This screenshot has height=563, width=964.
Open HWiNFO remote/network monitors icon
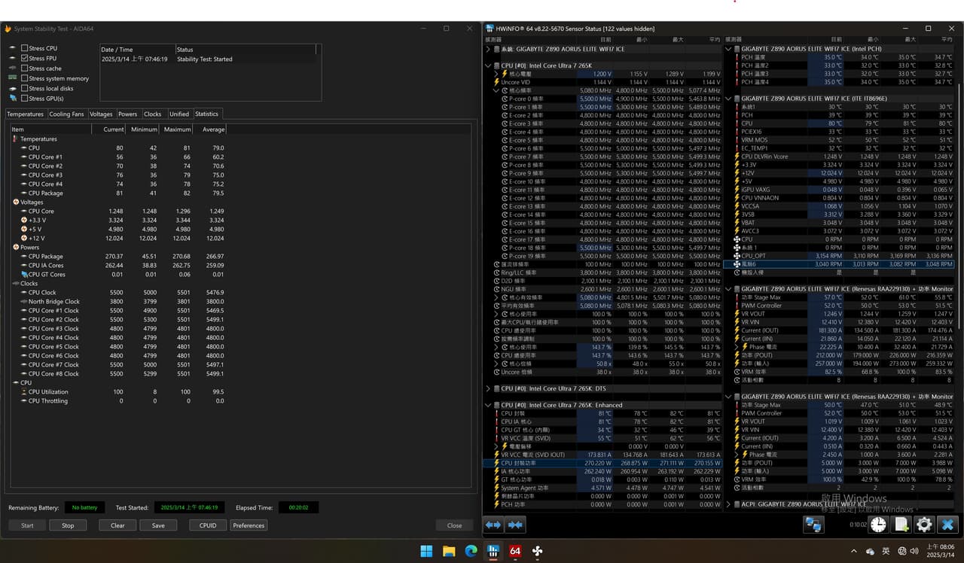pyautogui.click(x=813, y=525)
